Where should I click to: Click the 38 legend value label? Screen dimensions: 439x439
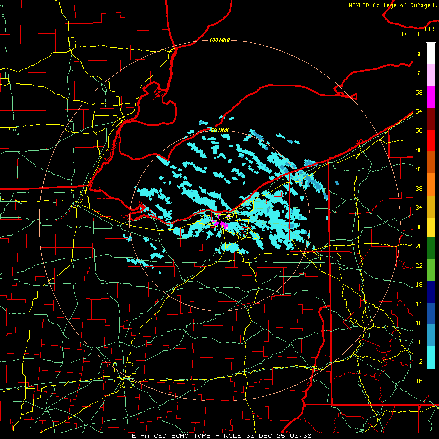[419, 188]
